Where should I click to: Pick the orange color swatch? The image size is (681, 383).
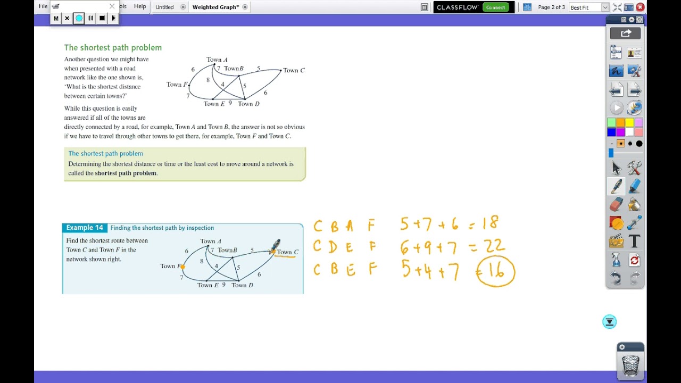620,123
